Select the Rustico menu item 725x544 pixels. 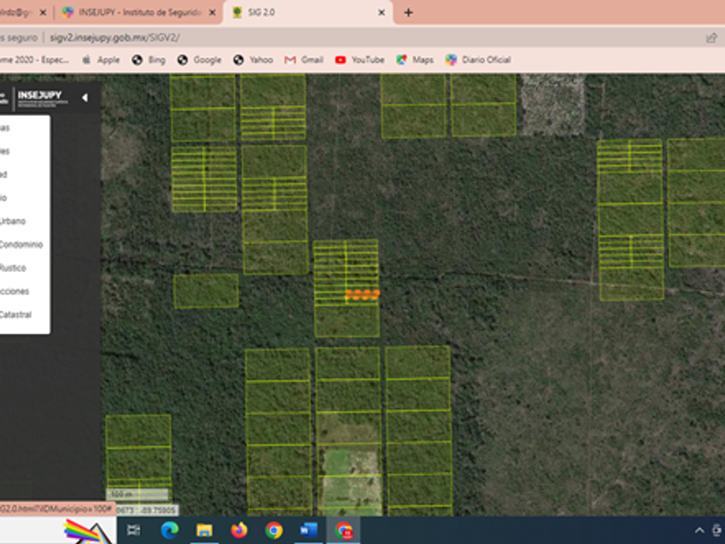(x=14, y=268)
